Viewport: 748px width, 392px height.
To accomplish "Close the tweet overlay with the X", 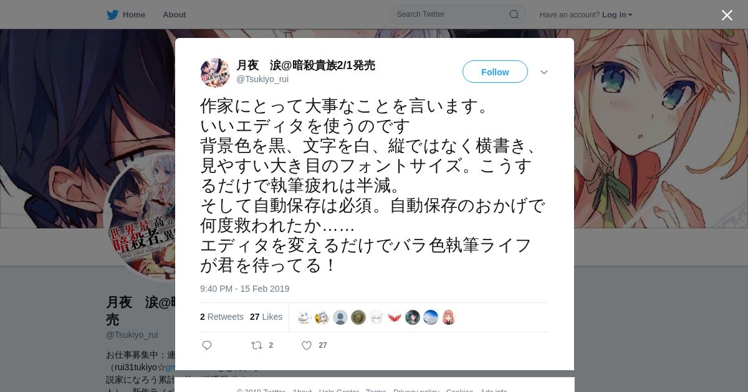I will [727, 15].
